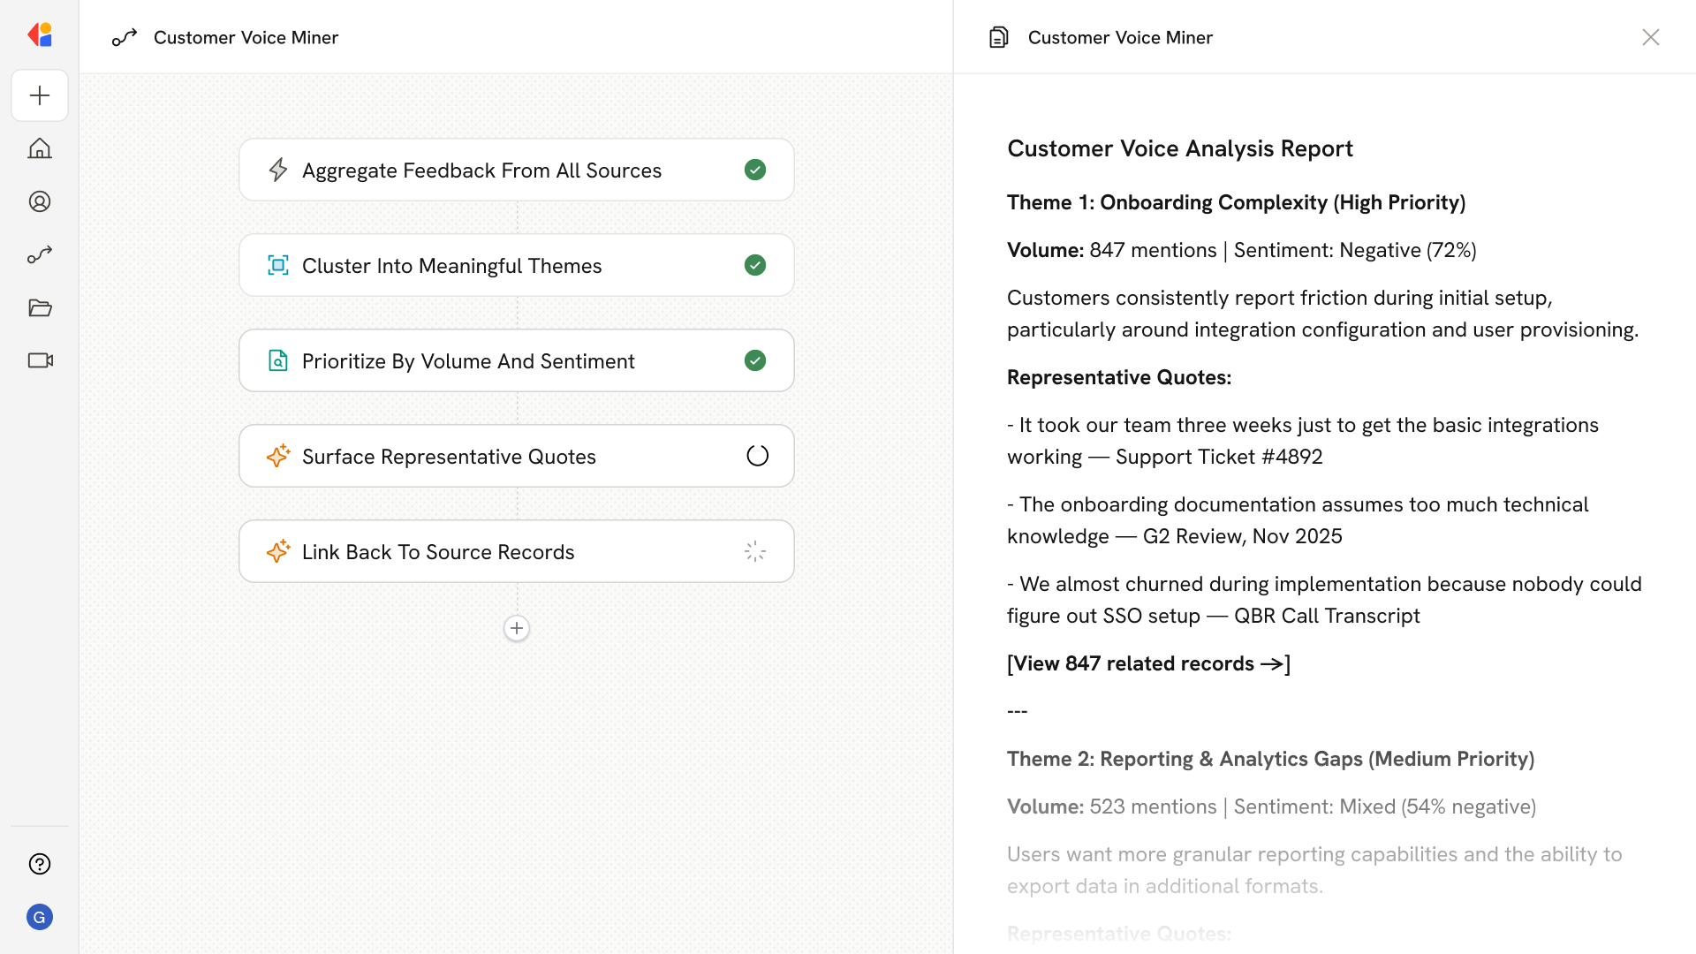Open the folder icon in the sidebar
The height and width of the screenshot is (954, 1696).
[40, 307]
